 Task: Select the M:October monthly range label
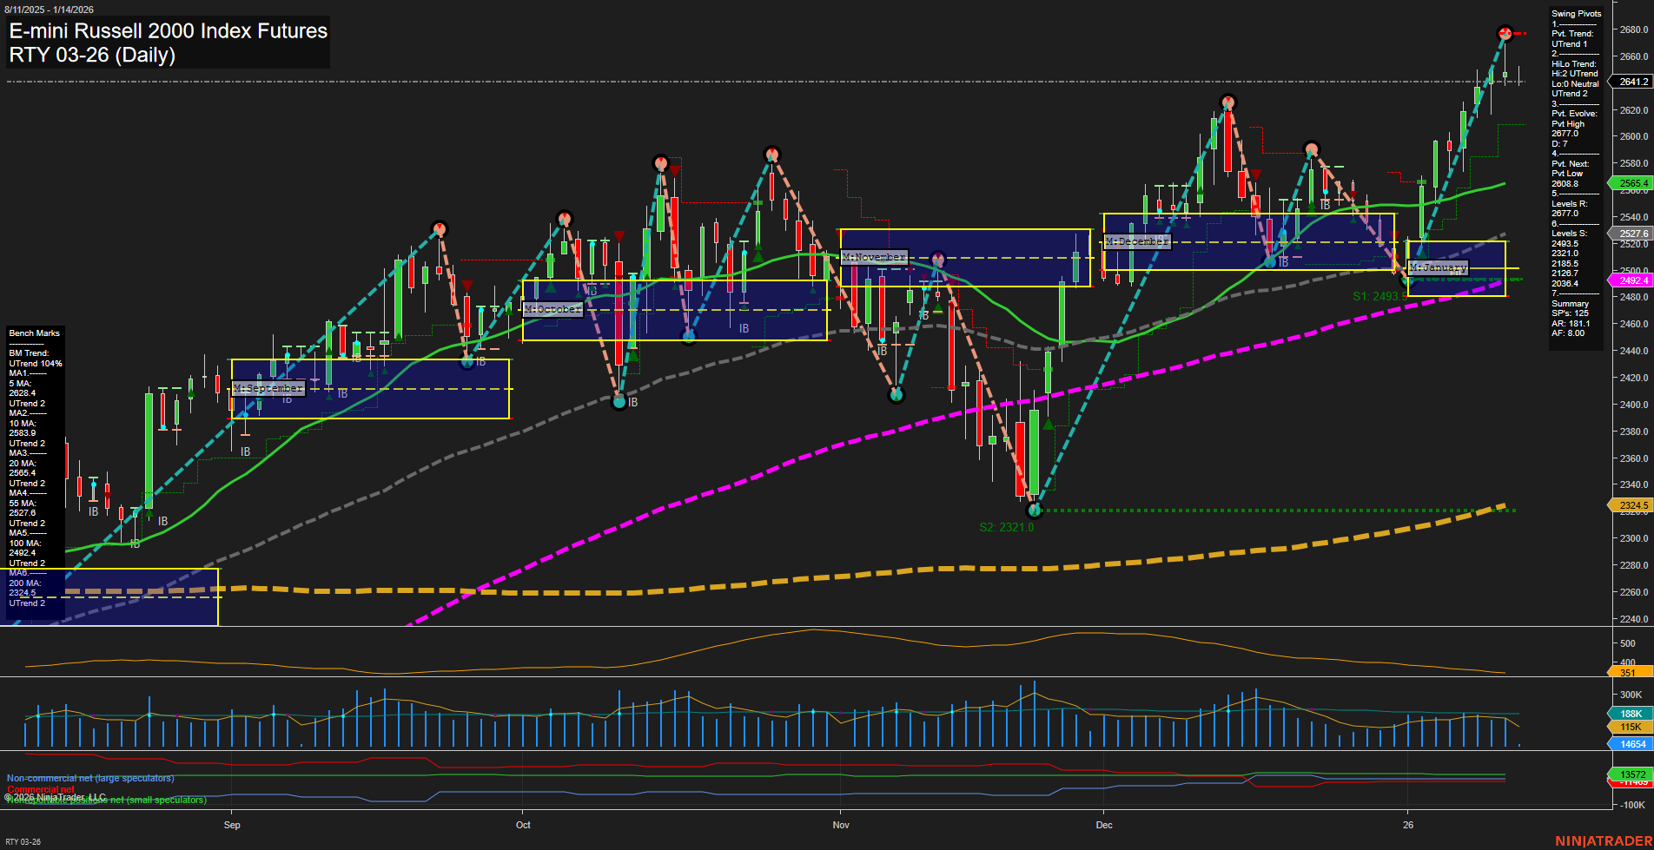552,309
